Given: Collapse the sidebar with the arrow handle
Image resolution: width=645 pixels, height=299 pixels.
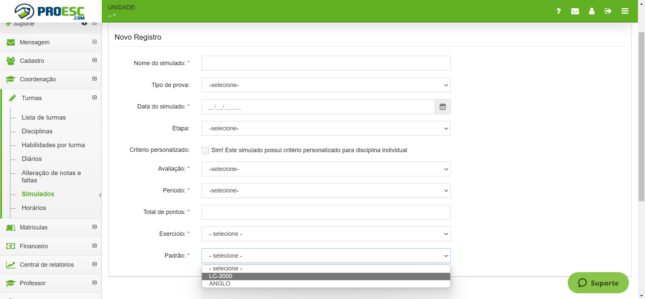Looking at the screenshot, I should 100,195.
